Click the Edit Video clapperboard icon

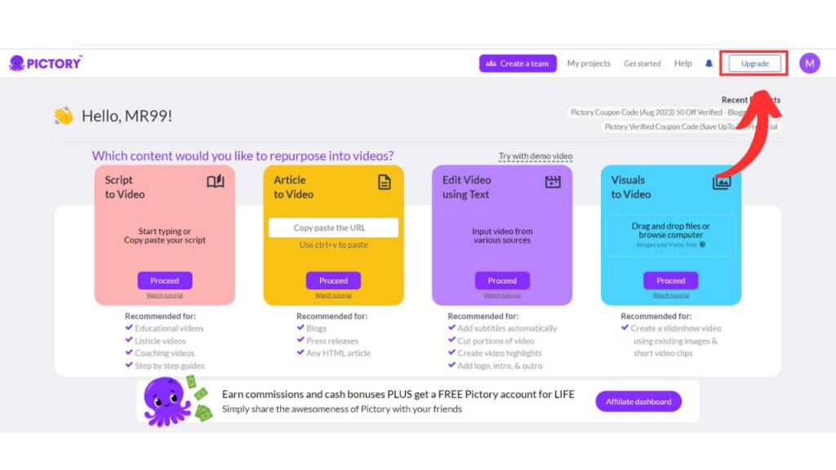[553, 182]
